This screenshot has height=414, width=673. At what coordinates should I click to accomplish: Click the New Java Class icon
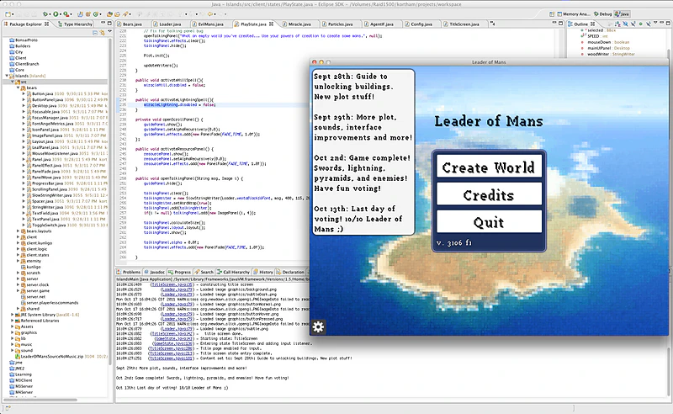pos(96,14)
